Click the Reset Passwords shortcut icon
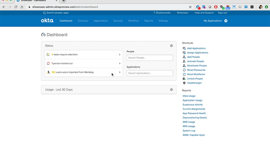 pos(184,70)
